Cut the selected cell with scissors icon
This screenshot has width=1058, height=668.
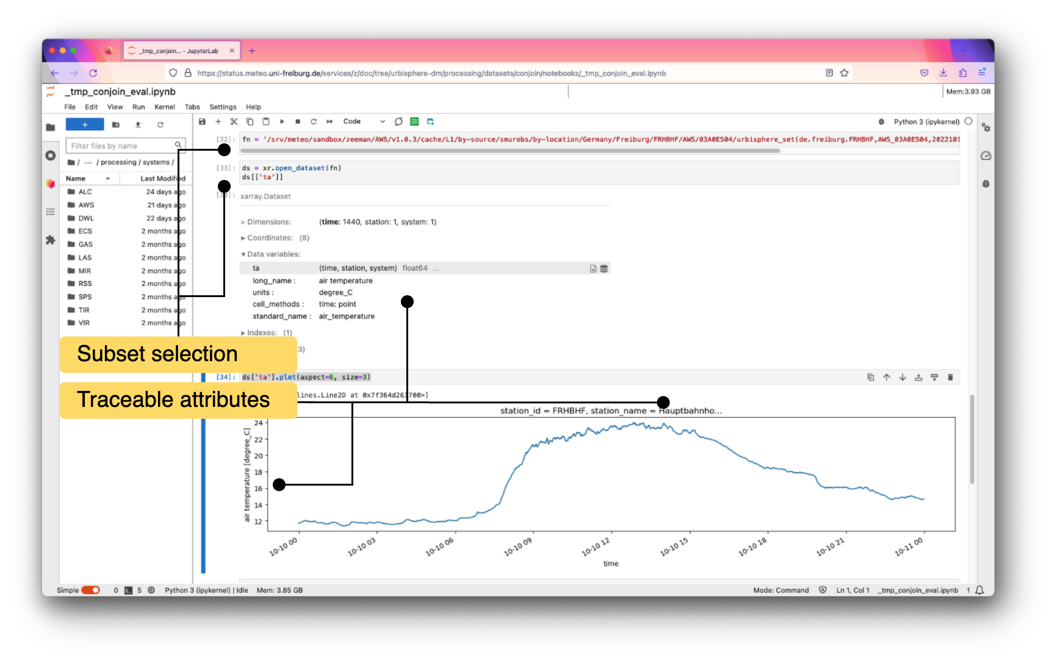(x=234, y=122)
